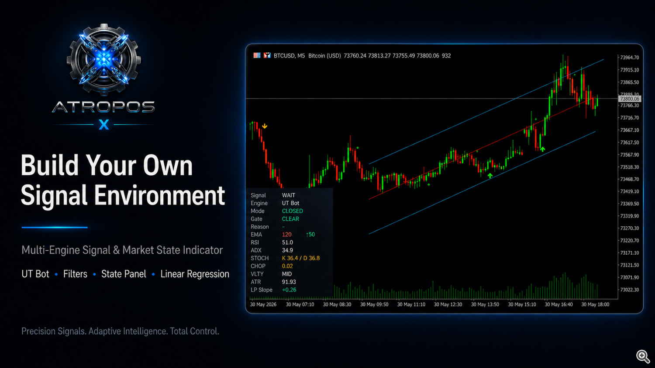This screenshot has height=368, width=655.
Task: Click the green up-arrow signal above 16:40
Action: click(542, 149)
